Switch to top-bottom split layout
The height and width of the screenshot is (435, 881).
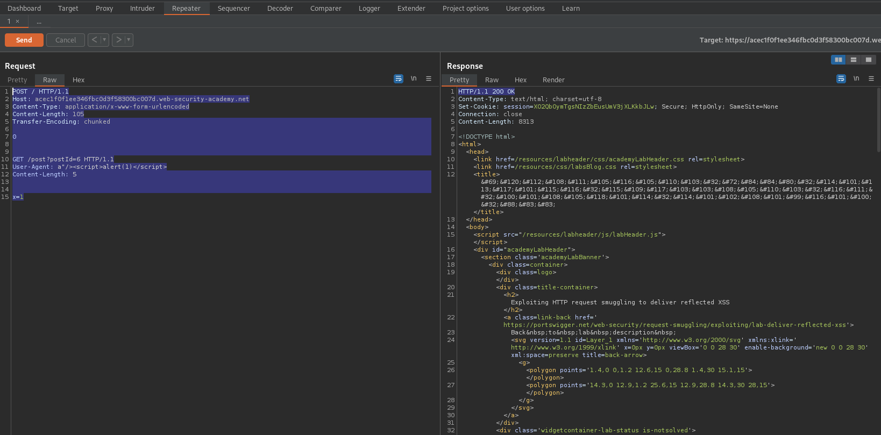tap(853, 60)
